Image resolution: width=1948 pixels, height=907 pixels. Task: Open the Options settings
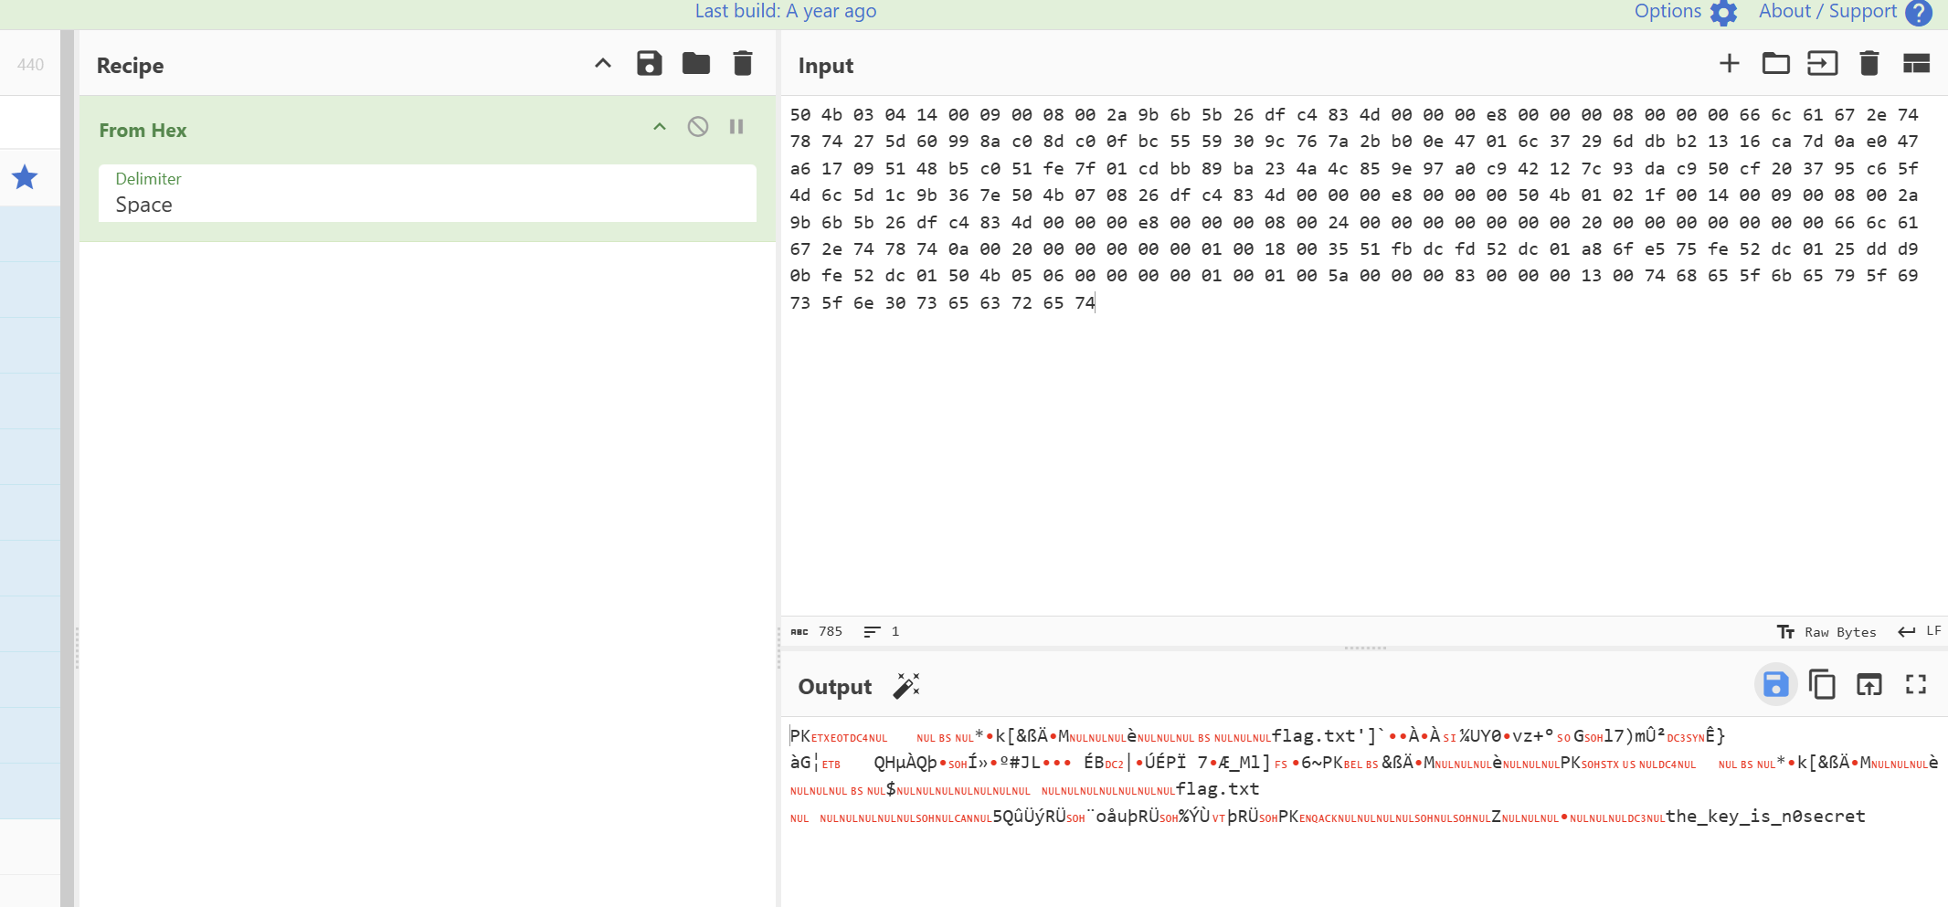[x=1684, y=12]
